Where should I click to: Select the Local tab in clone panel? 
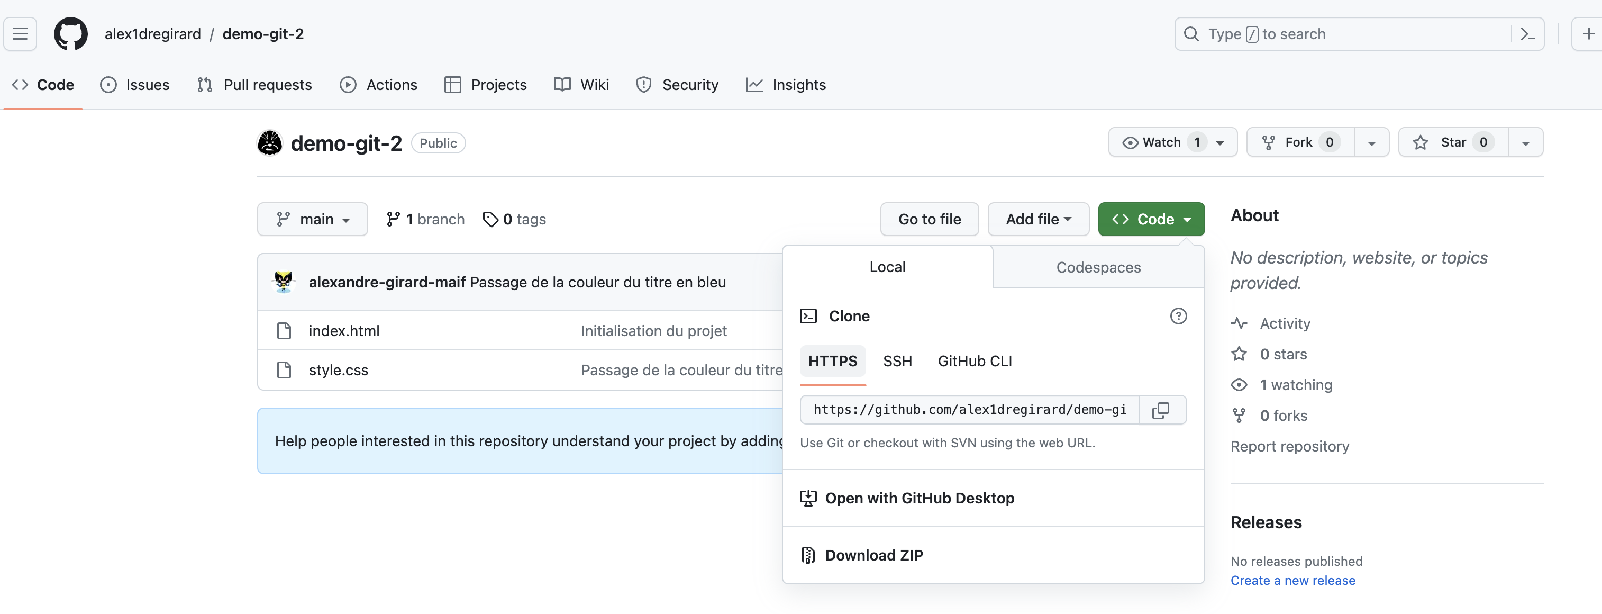(x=887, y=267)
